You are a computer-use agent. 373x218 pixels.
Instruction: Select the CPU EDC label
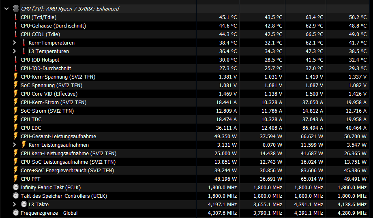[x=31, y=128]
